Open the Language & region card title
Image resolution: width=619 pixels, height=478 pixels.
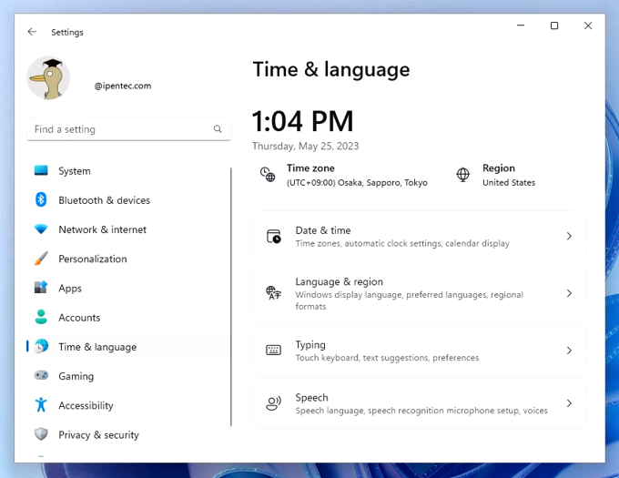[340, 281]
